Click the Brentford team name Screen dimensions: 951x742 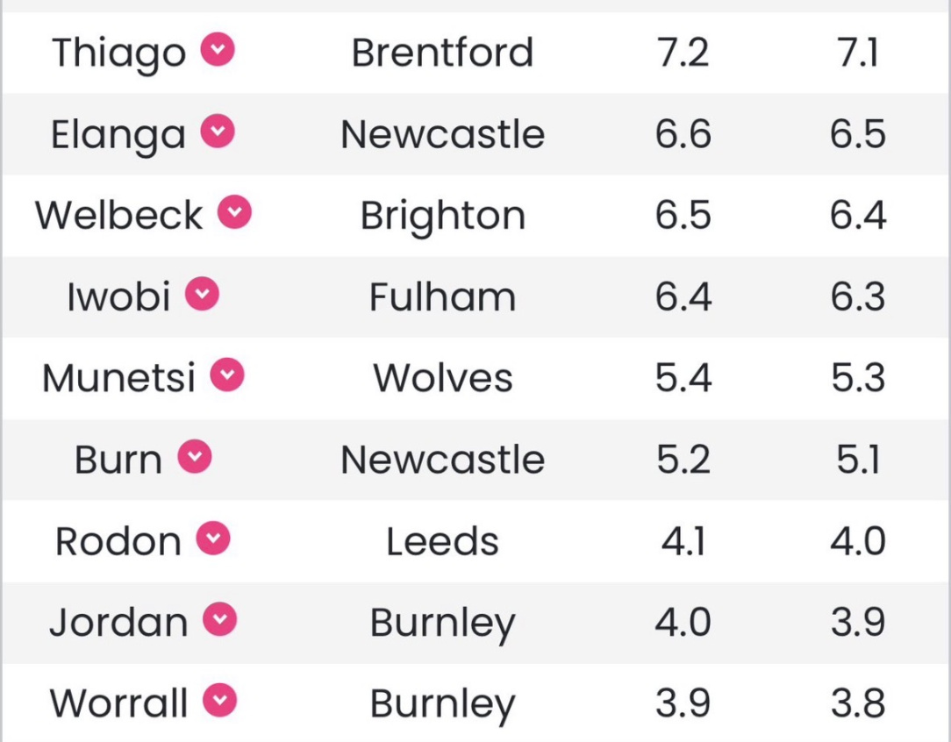coord(442,54)
